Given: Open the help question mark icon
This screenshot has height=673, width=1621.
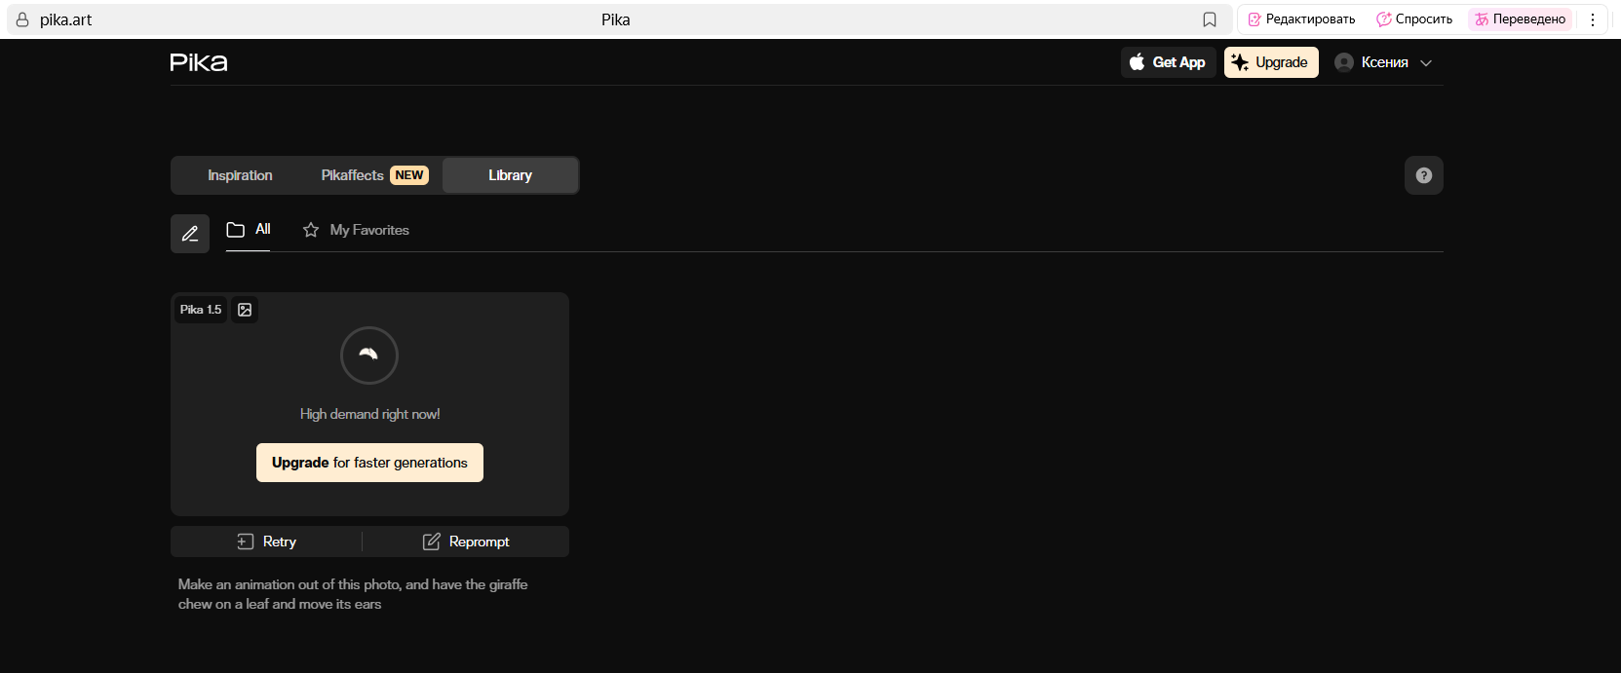Looking at the screenshot, I should [x=1423, y=175].
